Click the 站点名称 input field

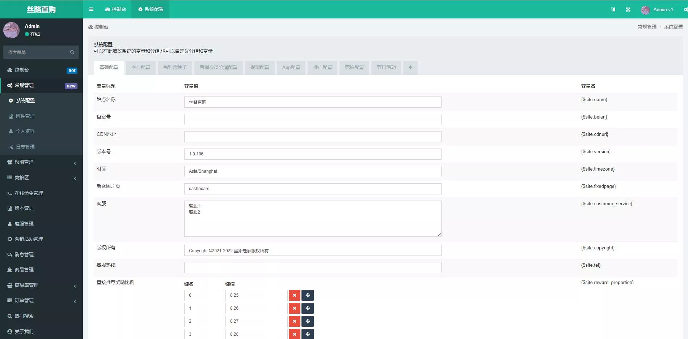point(312,102)
